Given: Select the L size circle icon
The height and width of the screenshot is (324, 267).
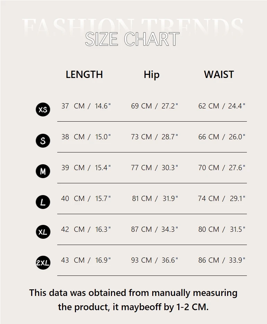Looking at the screenshot, I should tap(43, 202).
